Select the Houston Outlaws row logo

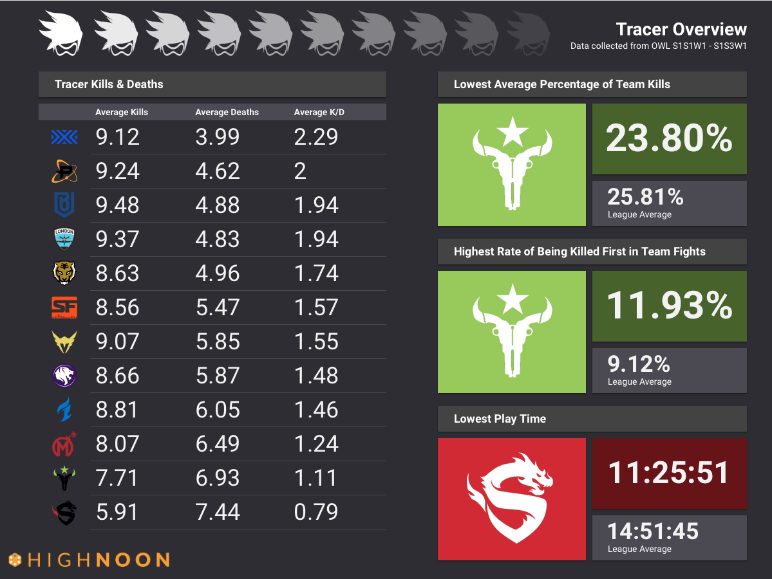tap(64, 478)
